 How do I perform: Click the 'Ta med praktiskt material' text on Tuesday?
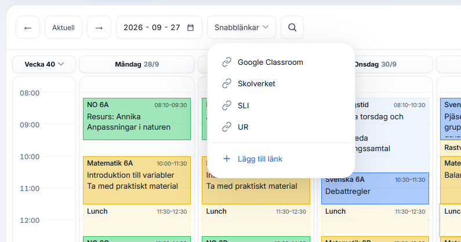coord(252,186)
